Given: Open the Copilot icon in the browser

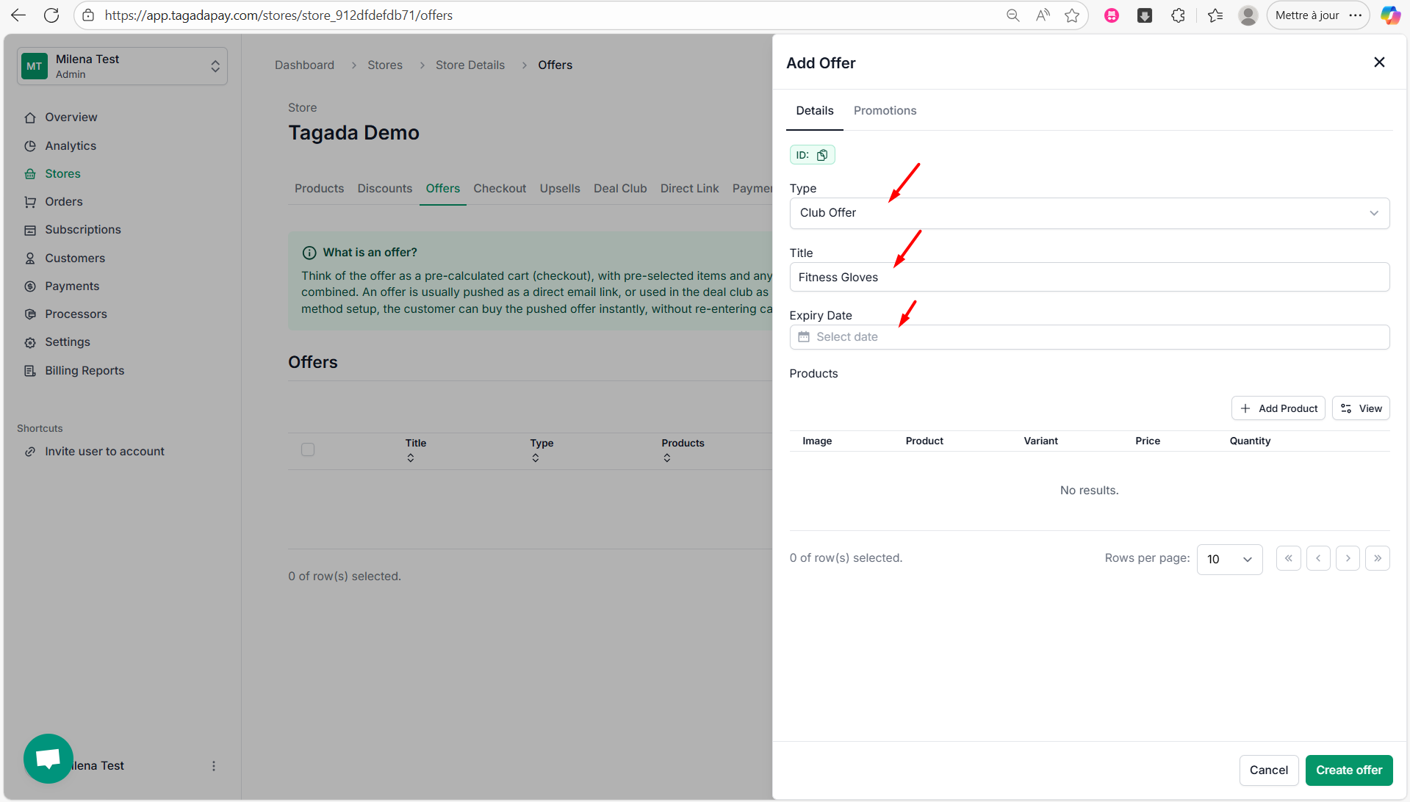Looking at the screenshot, I should coord(1390,15).
